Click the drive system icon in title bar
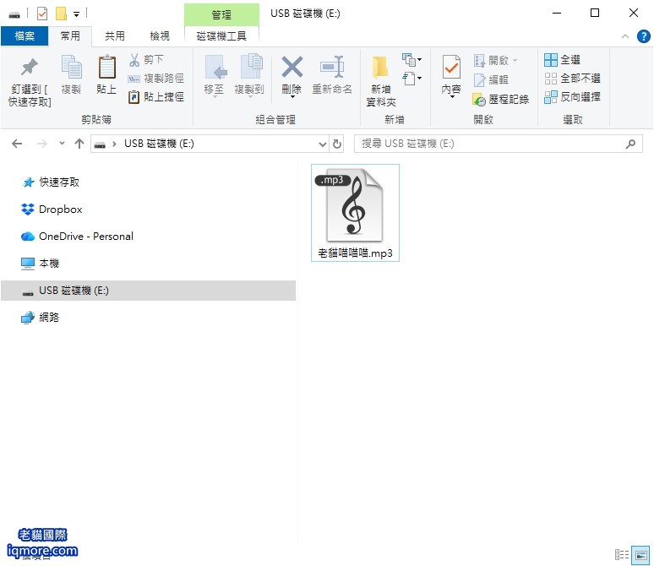Screen dimensions: 654x566 (x=14, y=15)
